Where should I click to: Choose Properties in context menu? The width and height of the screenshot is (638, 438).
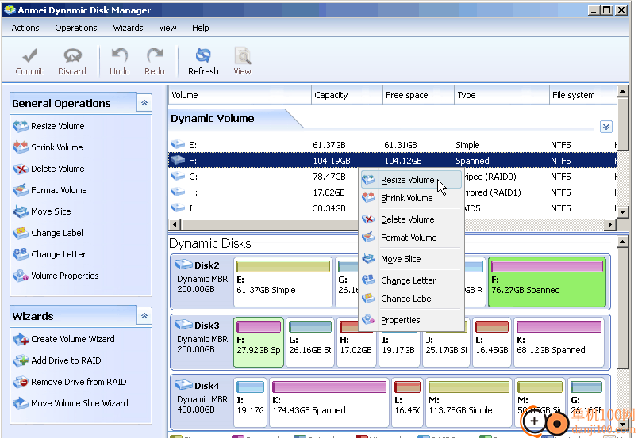tap(411, 320)
